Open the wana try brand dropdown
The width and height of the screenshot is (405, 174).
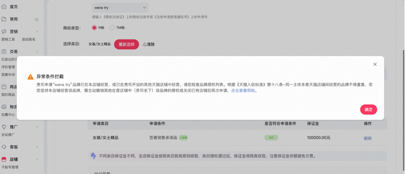click(120, 7)
